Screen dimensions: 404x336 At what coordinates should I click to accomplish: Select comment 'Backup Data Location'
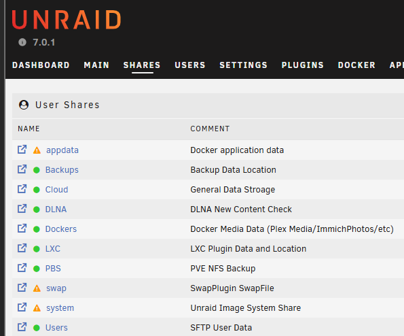[x=233, y=170]
